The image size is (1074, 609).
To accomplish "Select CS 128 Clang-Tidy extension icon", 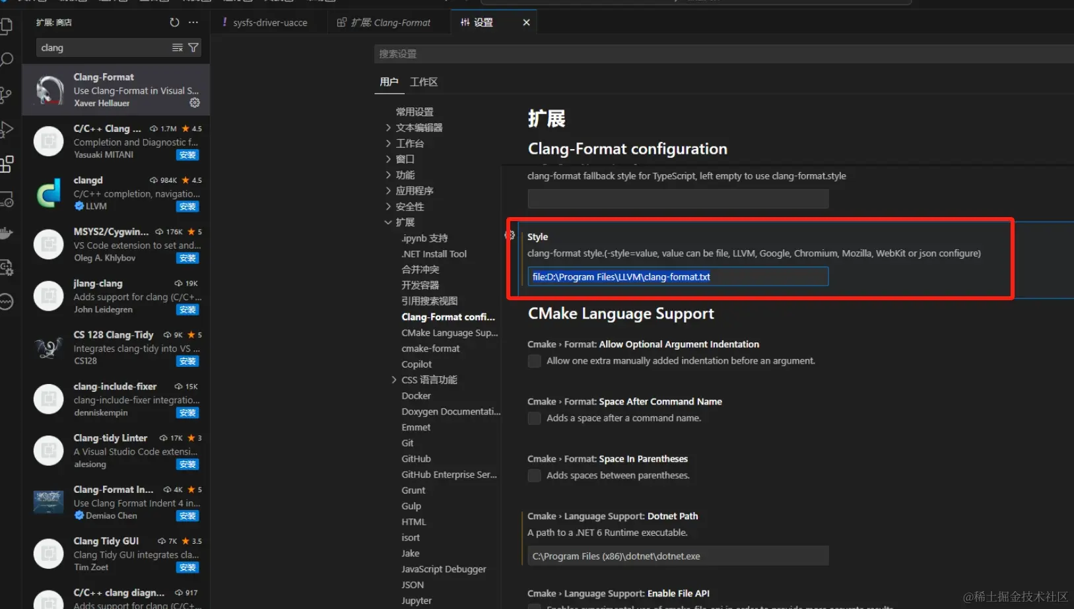I will coord(49,347).
